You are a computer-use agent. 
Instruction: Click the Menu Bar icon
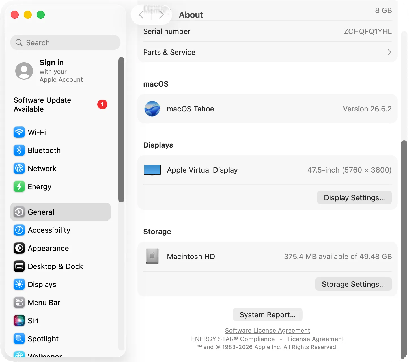tap(19, 302)
